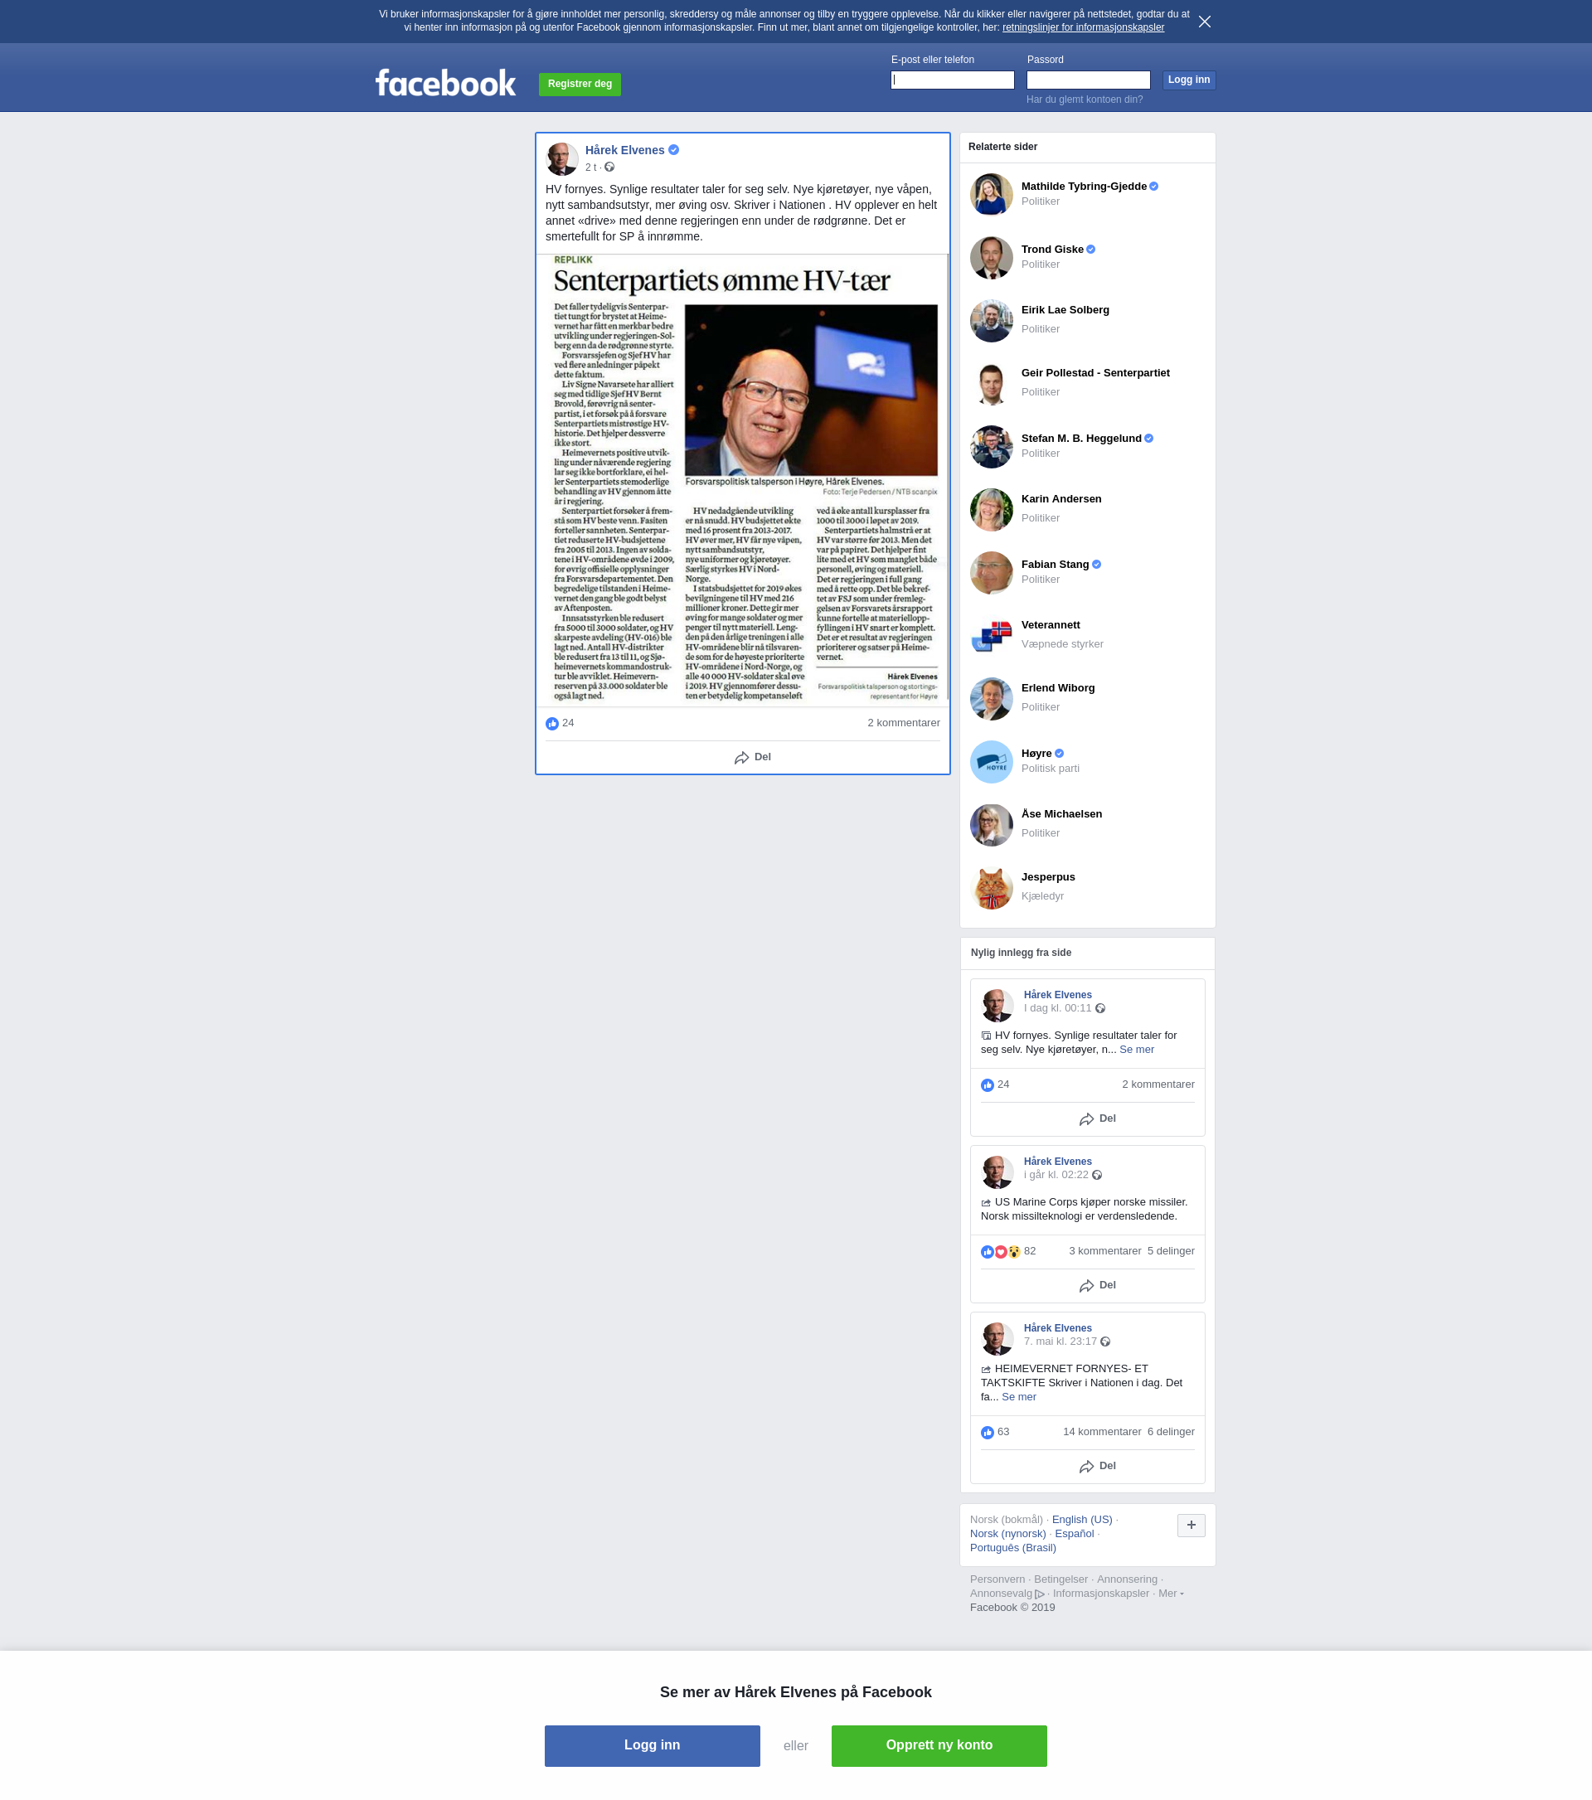1592x1800 pixels.
Task: Open the Høyre party logo
Action: pos(992,762)
